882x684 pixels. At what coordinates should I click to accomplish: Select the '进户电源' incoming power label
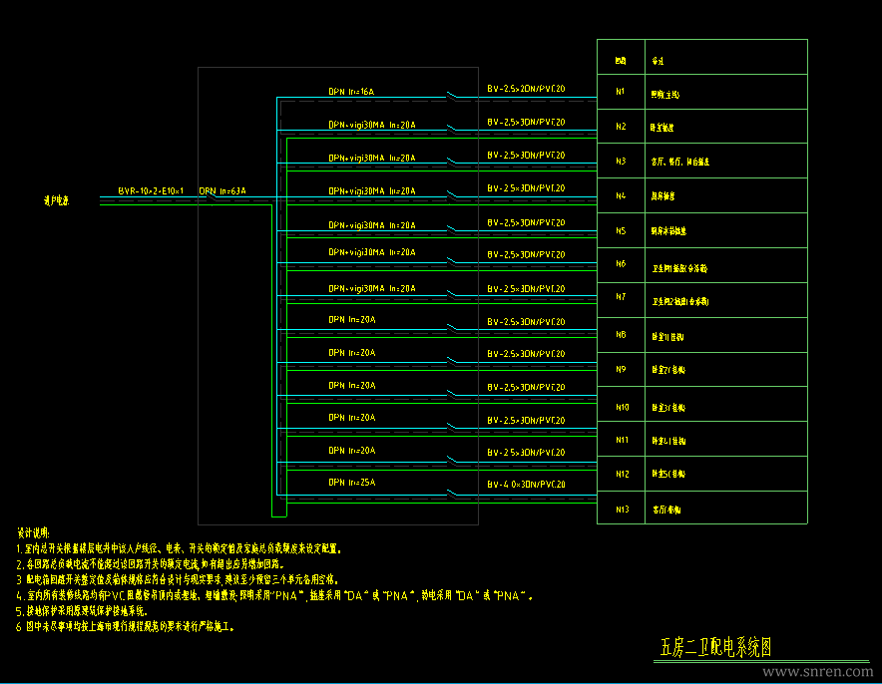click(56, 200)
